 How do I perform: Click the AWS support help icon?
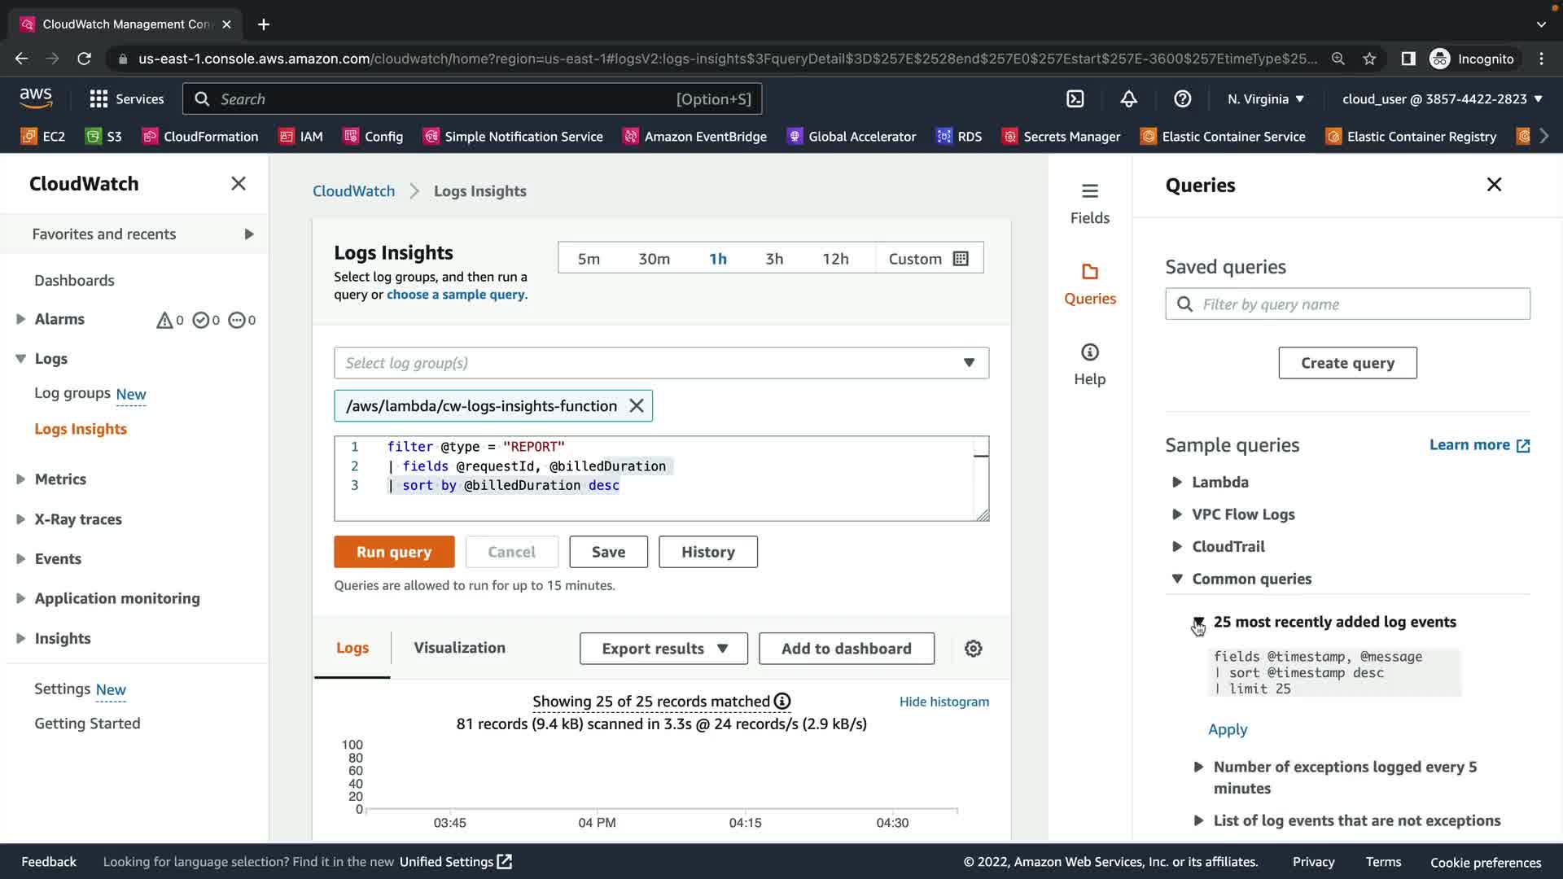click(x=1182, y=99)
